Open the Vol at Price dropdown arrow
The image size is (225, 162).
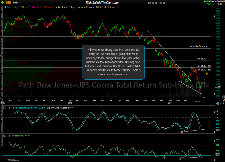click(x=69, y=7)
